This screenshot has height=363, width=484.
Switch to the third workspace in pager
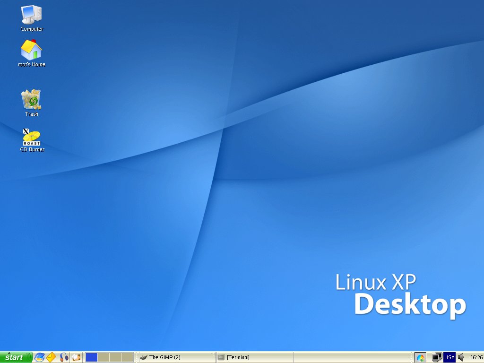click(x=115, y=357)
